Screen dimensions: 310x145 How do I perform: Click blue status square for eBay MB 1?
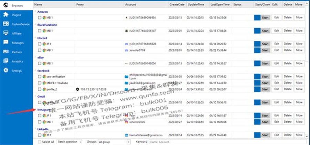coord(257,63)
